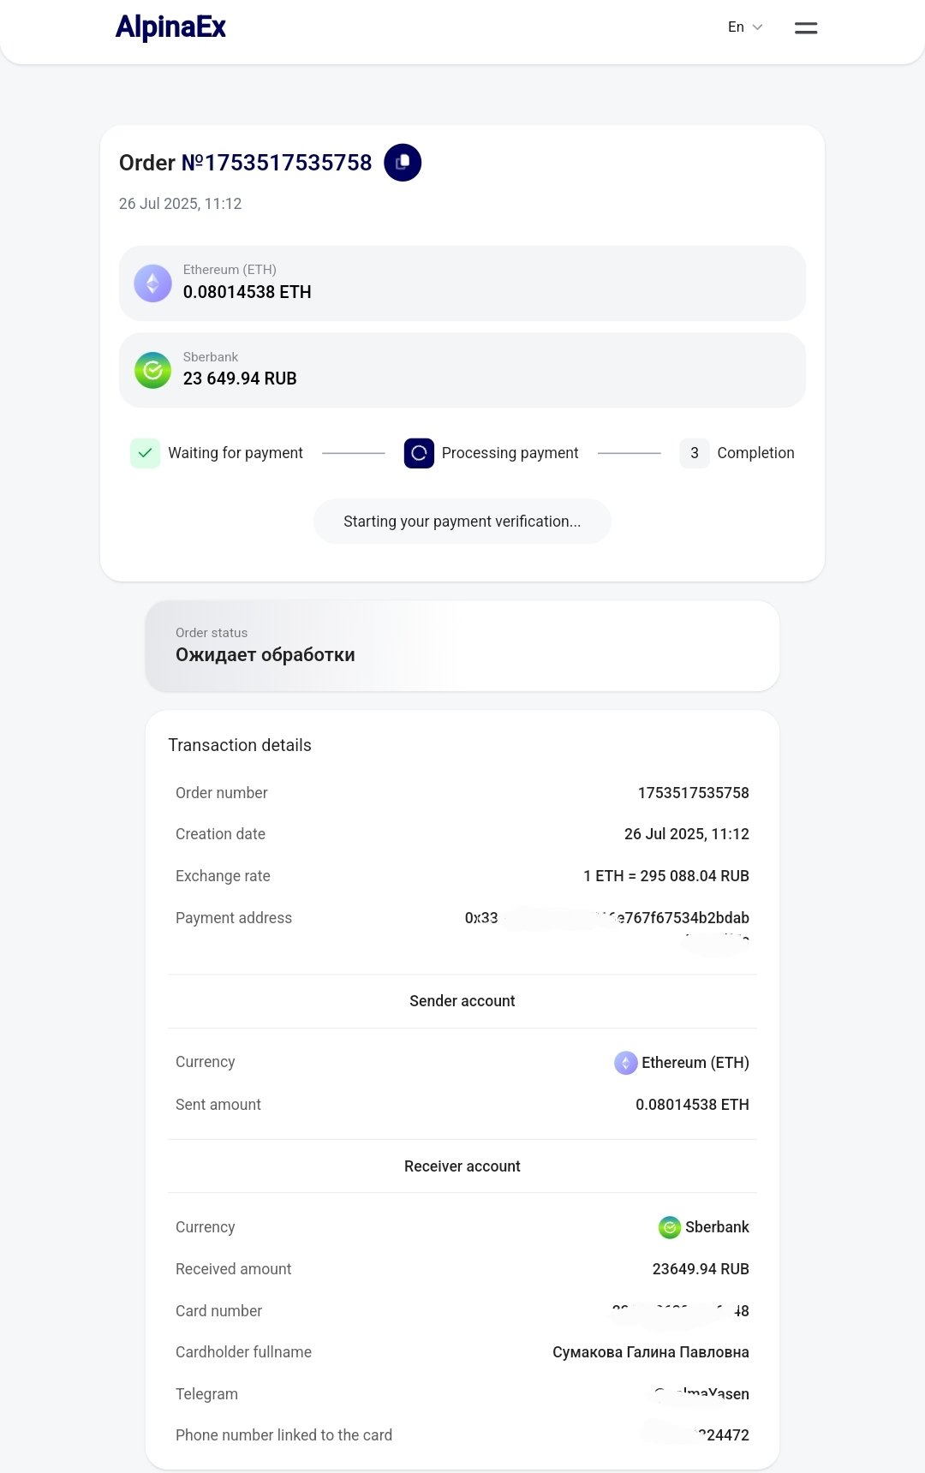Screen dimensions: 925x1473
Task: Click the Processing payment step label
Action: pyautogui.click(x=510, y=453)
